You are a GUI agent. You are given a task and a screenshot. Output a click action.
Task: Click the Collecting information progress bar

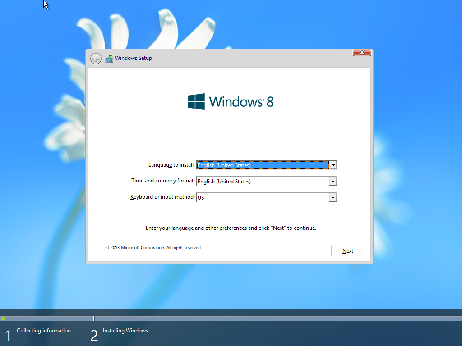click(47, 319)
